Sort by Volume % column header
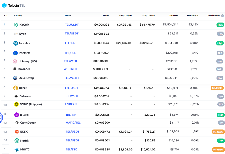 click(x=193, y=16)
